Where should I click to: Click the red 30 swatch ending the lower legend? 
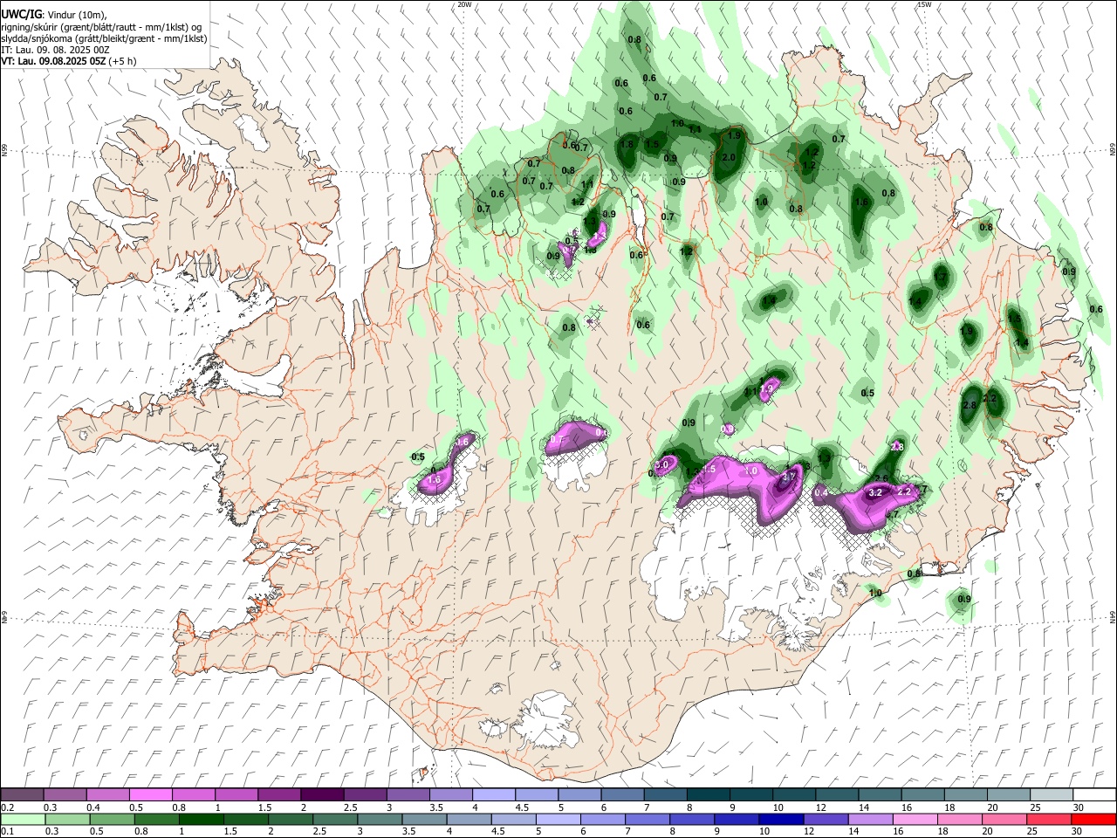click(x=1093, y=820)
